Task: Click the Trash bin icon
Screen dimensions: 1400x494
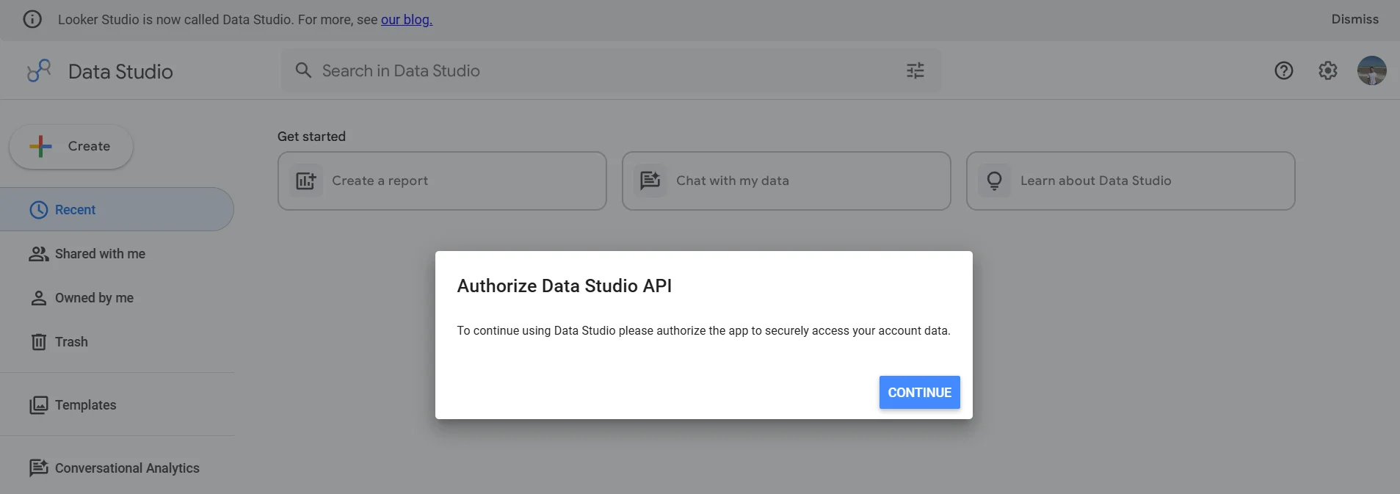Action: [x=38, y=342]
